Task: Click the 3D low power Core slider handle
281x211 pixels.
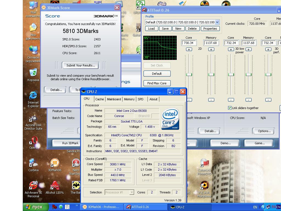Action: tap(231, 74)
